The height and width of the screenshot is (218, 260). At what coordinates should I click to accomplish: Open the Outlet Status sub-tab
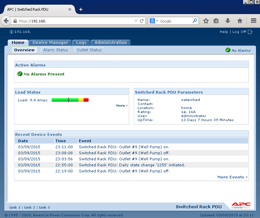tap(89, 50)
